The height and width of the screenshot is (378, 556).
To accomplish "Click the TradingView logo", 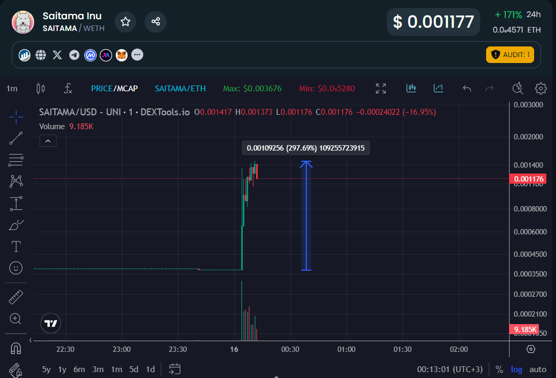I will 51,324.
